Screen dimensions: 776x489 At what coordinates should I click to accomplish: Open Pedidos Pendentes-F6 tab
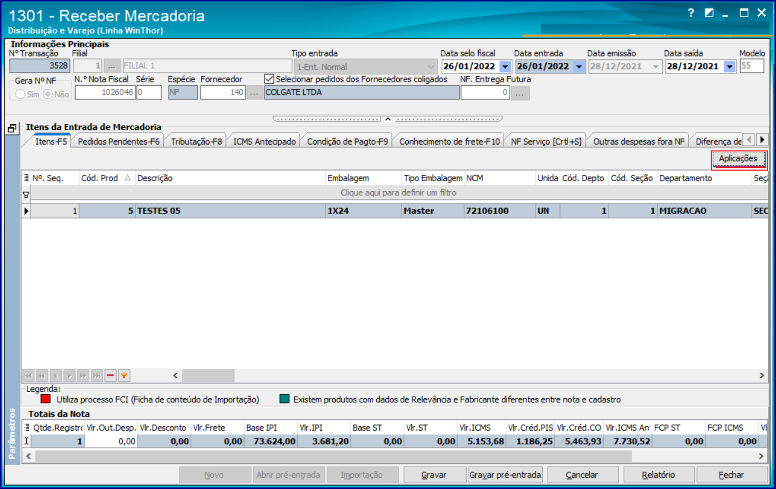[119, 142]
